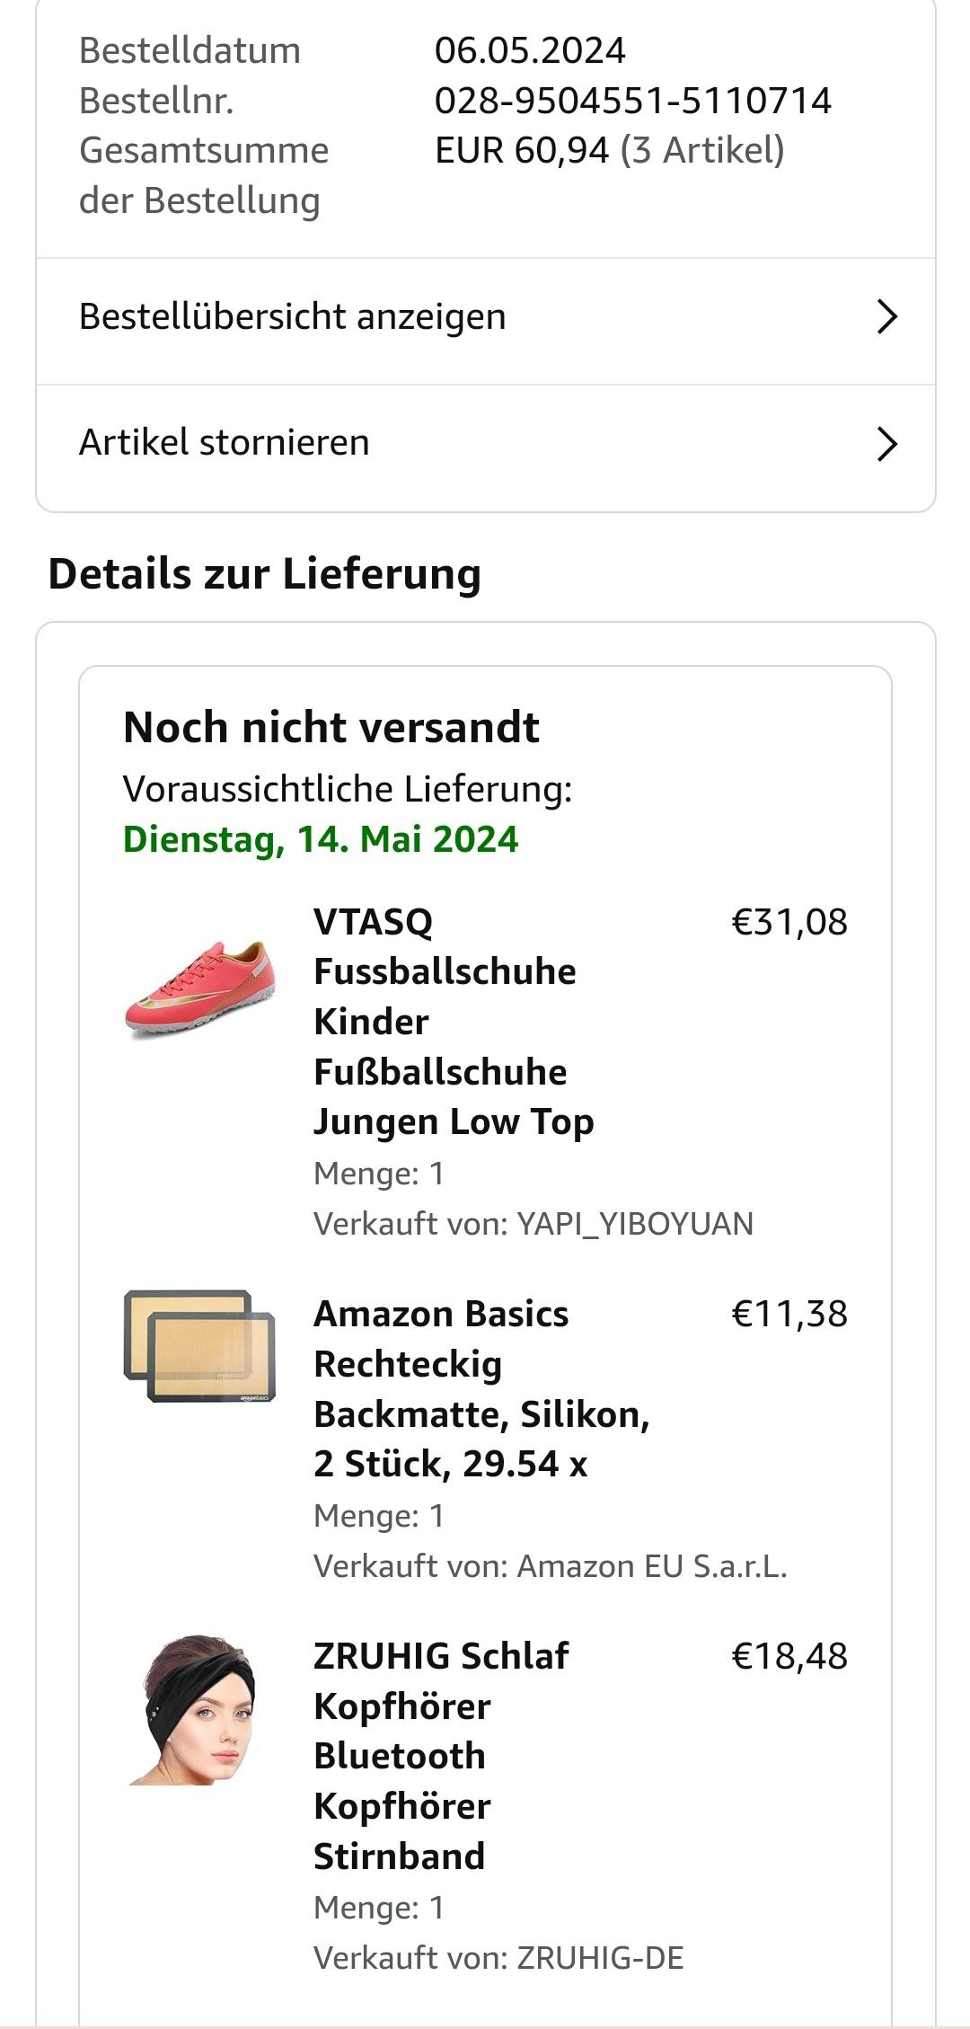Click the red football shoe product image
Viewport: 970px width, 2029px height.
click(199, 988)
